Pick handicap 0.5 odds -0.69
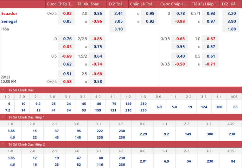 (67, 56)
